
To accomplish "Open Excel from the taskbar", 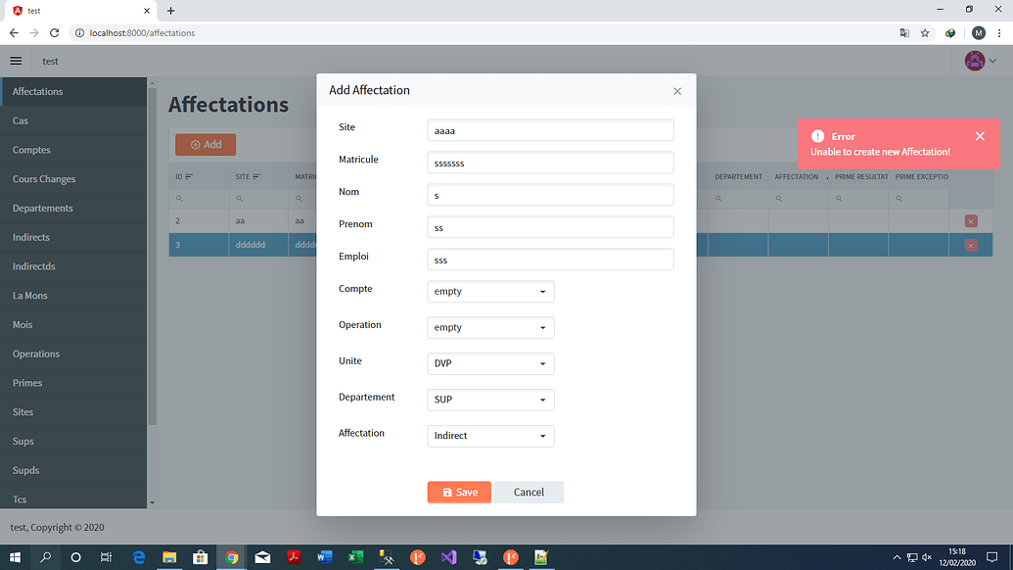I will click(355, 557).
